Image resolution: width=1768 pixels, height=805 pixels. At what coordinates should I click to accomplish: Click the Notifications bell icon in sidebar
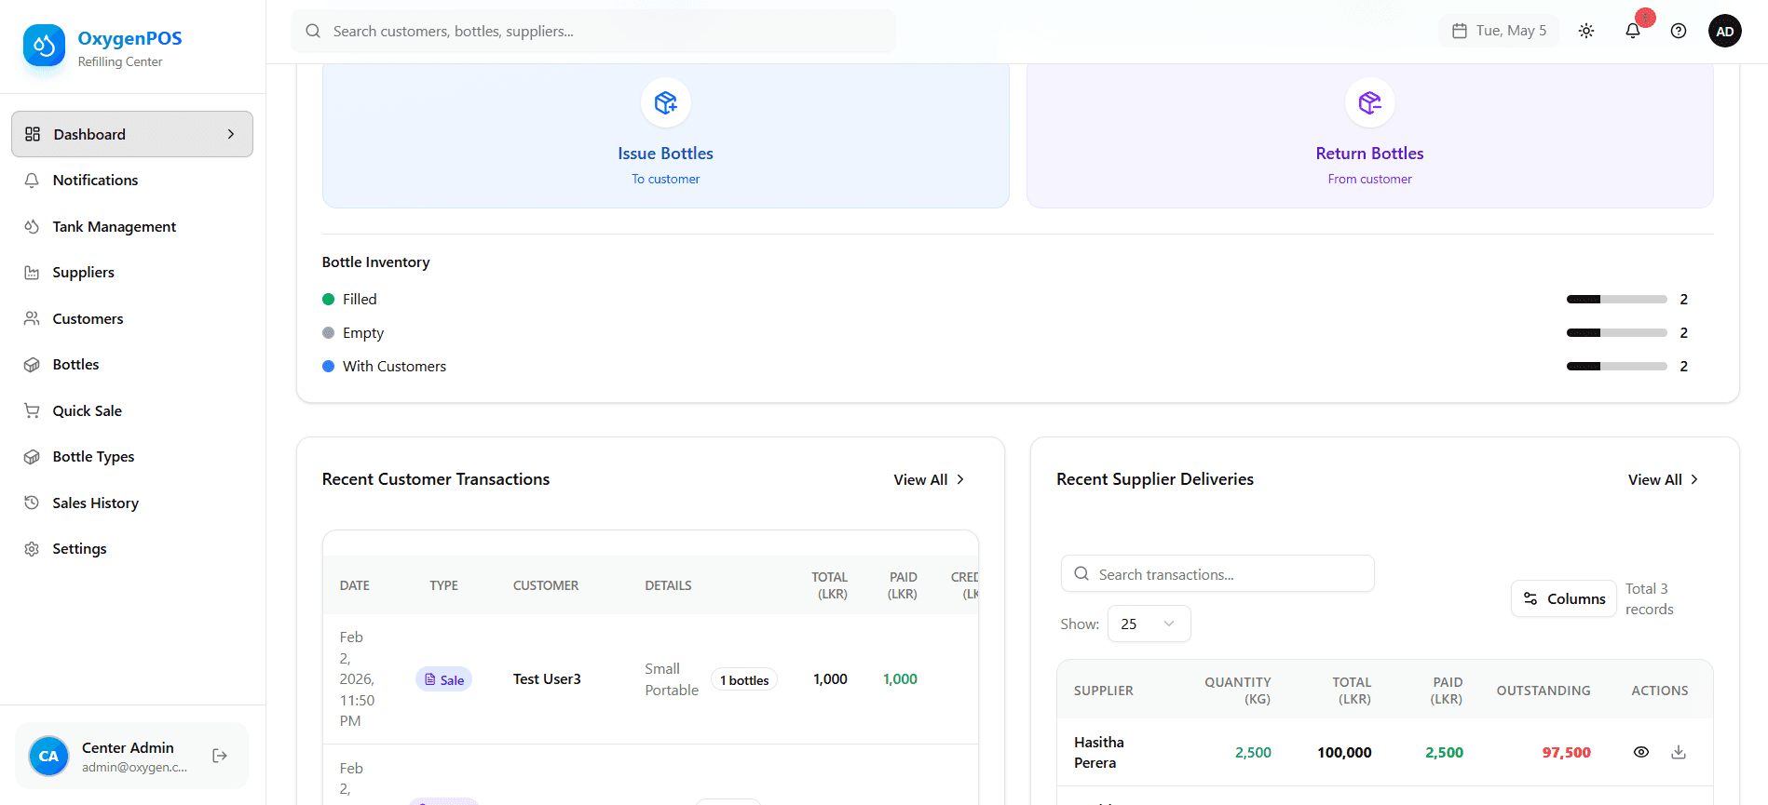(x=32, y=181)
